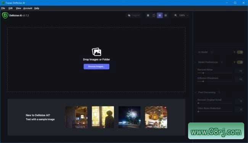
Task: Adjust the Remove Noise slider
Action: [x=215, y=73]
